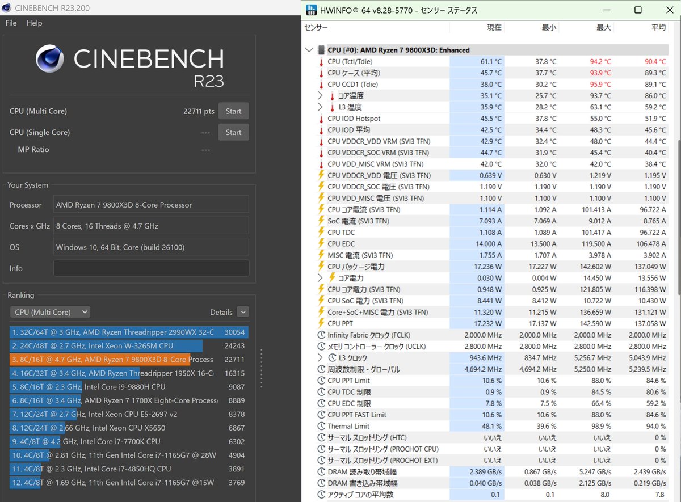Click the HWiNFO title bar app icon
681x502 pixels.
point(312,10)
